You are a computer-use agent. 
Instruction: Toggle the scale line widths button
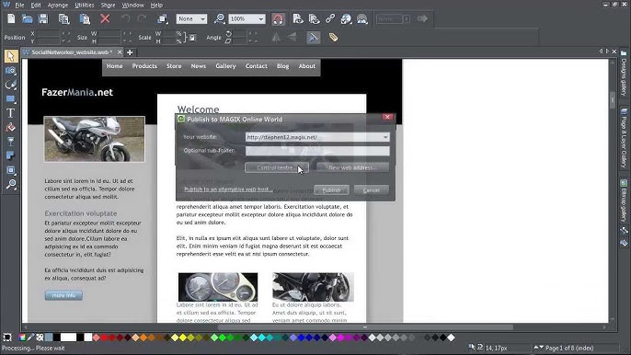(x=313, y=38)
